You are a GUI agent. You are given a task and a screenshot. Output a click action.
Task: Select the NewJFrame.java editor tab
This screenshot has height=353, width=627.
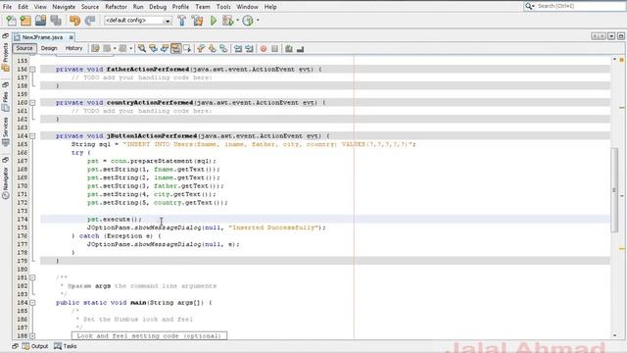pyautogui.click(x=42, y=37)
